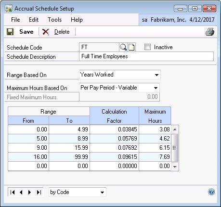The height and width of the screenshot is (207, 221).
Task: Go to next record arrow
Action: [x=29, y=192]
